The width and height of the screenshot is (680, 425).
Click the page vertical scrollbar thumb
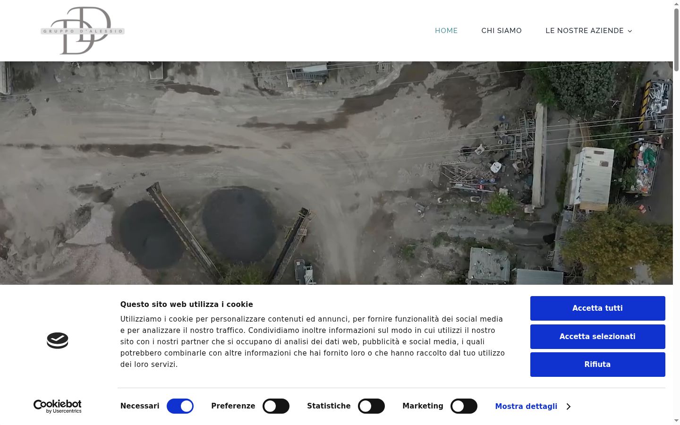click(x=676, y=40)
